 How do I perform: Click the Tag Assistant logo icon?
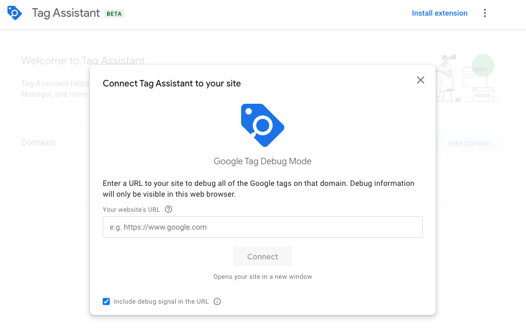coord(15,13)
